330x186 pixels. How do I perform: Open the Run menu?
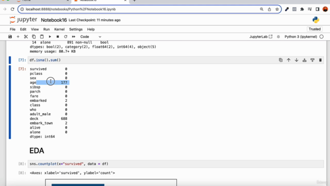point(46,29)
